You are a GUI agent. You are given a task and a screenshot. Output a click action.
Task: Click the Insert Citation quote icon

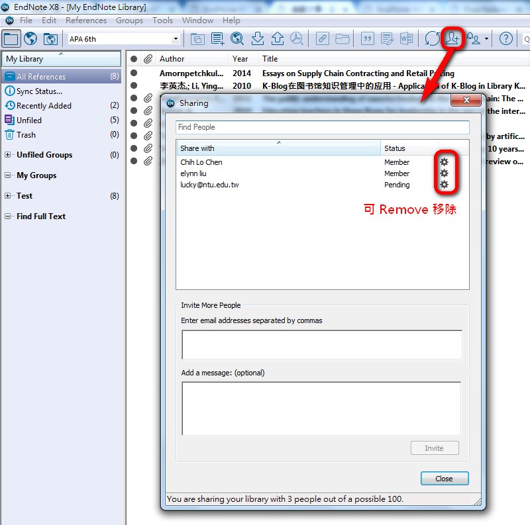click(368, 39)
